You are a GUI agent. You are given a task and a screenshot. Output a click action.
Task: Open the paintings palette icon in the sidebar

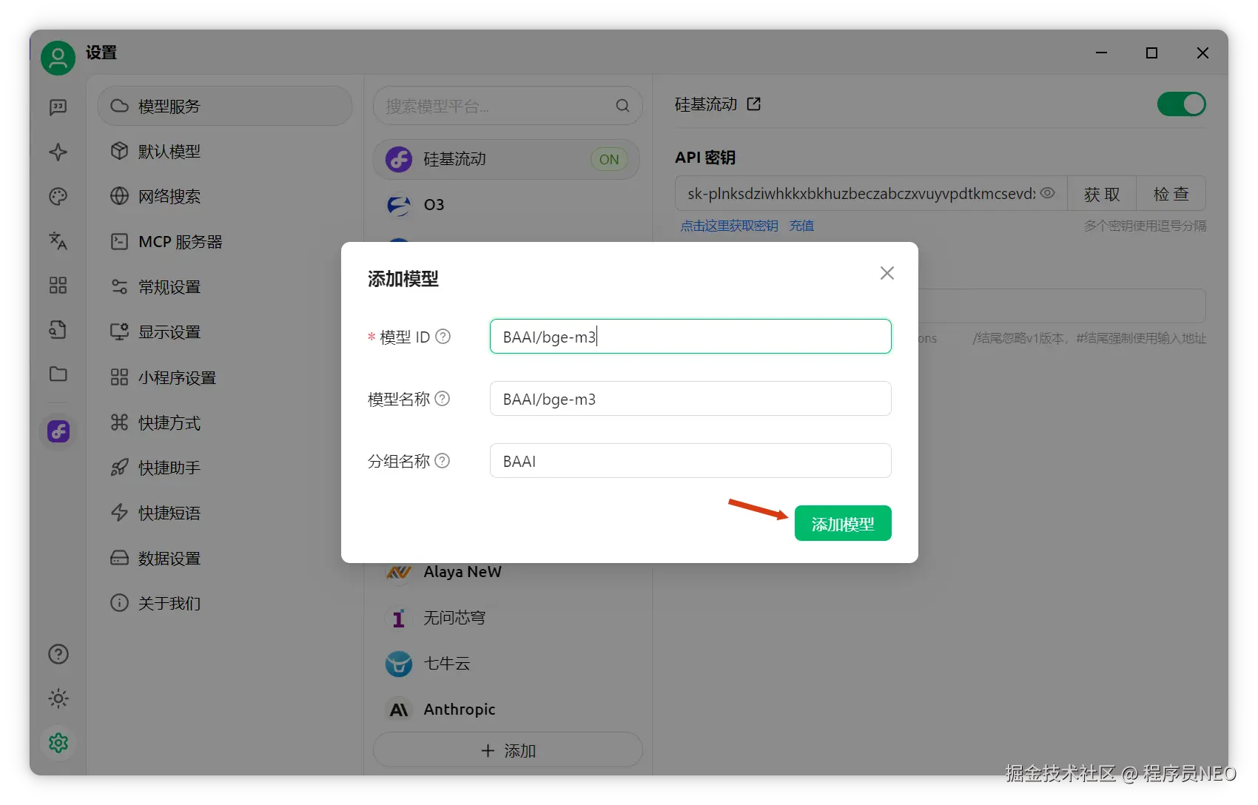coord(58,196)
